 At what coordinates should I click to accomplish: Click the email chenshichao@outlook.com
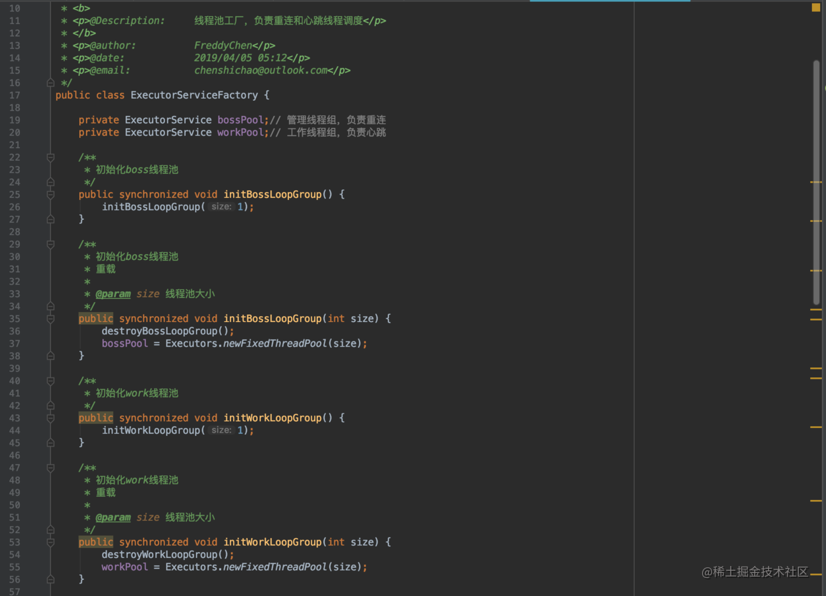[x=261, y=71]
